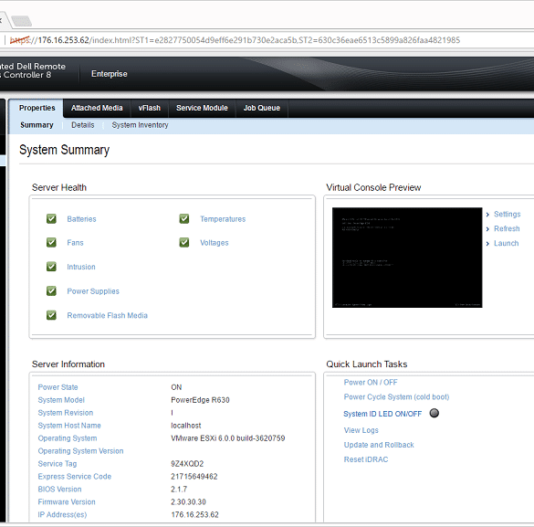Open the Batteries health link
This screenshot has width=534, height=527.
(x=82, y=219)
